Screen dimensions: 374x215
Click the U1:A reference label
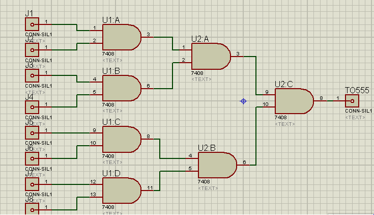(x=111, y=20)
